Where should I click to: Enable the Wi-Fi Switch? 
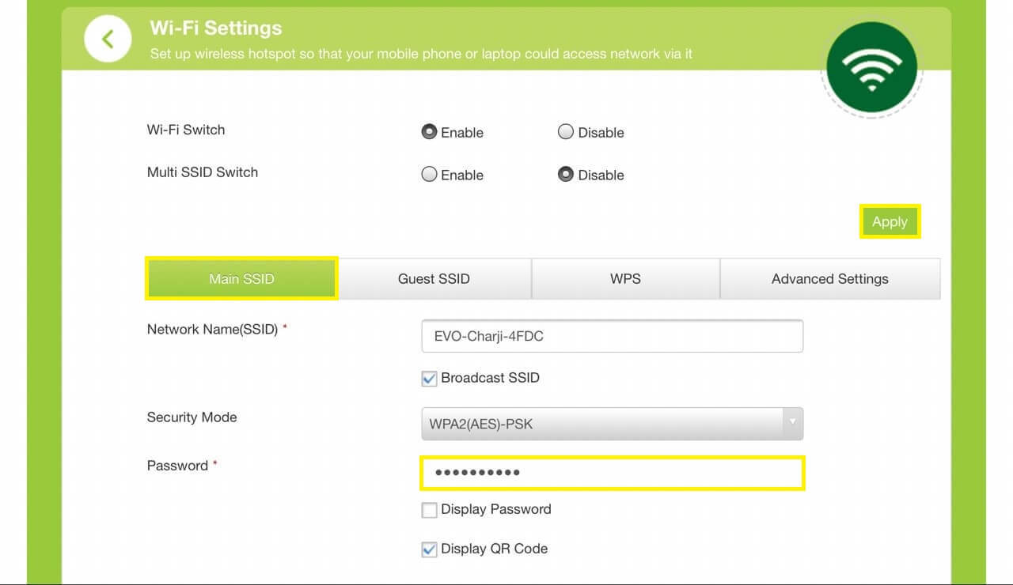click(x=428, y=132)
